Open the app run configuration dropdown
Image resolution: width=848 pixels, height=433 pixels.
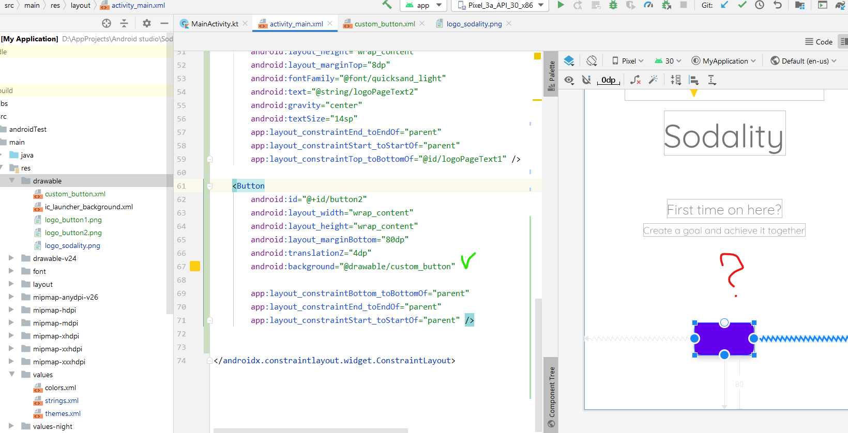[x=423, y=5]
